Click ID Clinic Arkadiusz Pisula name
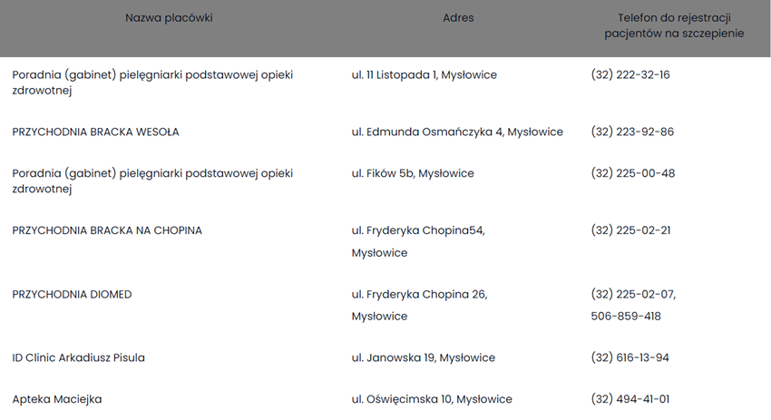 (x=78, y=357)
